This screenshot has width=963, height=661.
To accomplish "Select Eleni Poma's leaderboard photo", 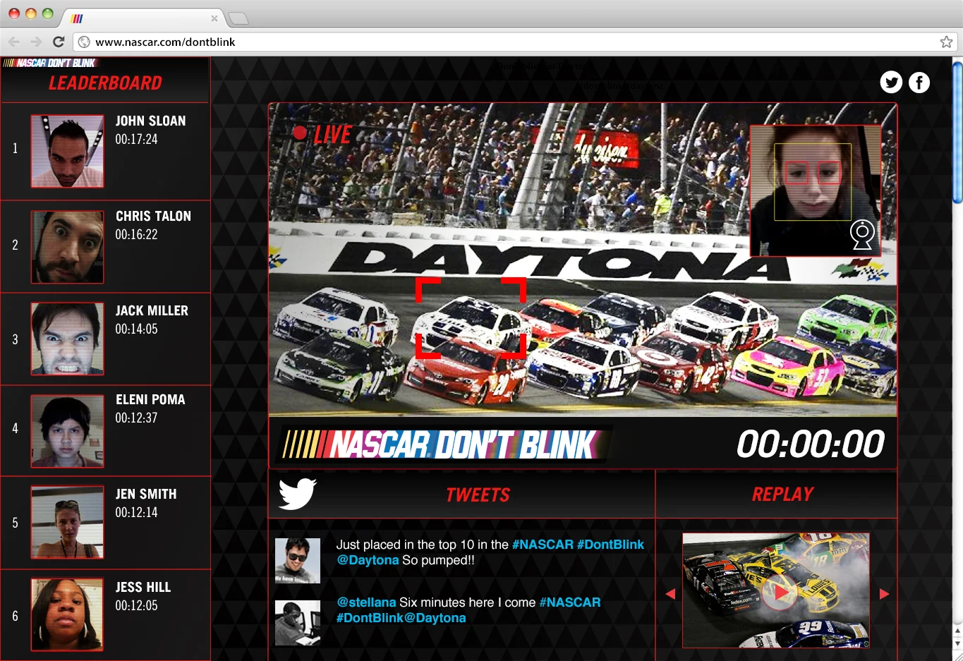I will [67, 431].
